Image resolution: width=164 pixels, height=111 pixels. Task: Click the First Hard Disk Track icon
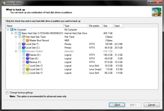(24, 37)
